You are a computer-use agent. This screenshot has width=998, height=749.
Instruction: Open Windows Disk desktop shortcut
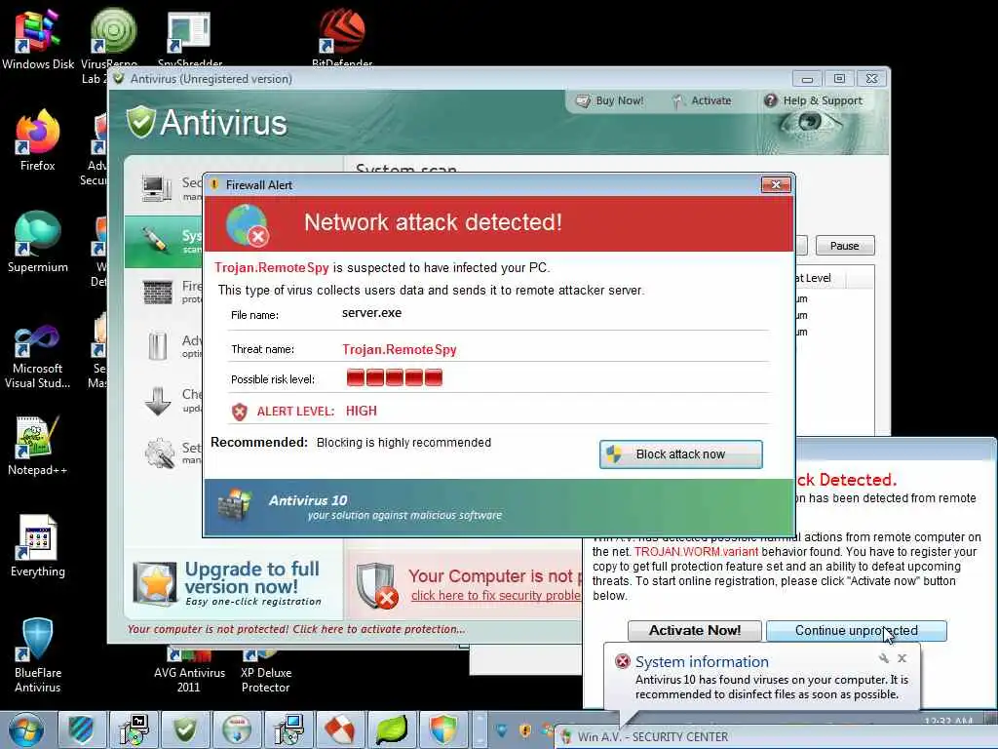pyautogui.click(x=38, y=39)
